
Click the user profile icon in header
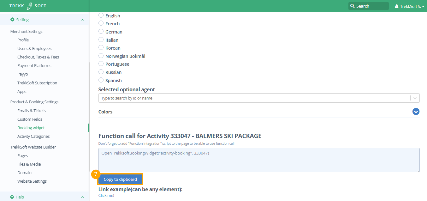coord(397,6)
